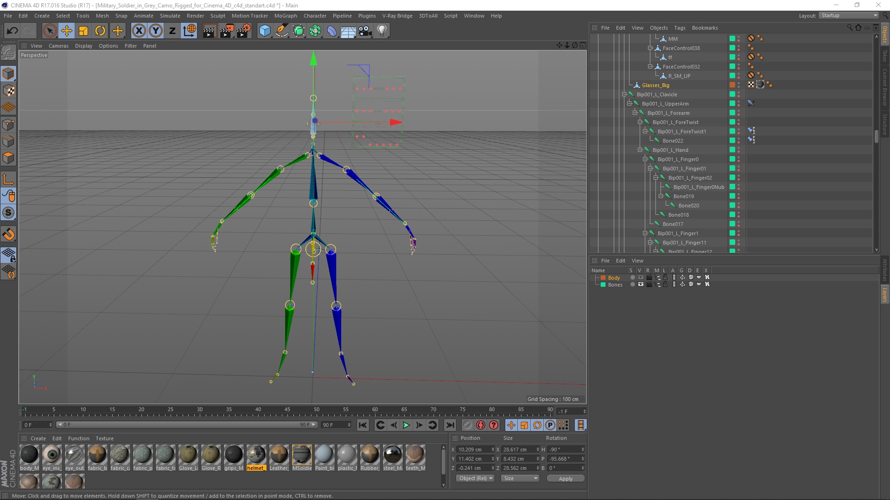
Task: Collapse Bip001_L_UpperArm tree node
Action: point(629,104)
